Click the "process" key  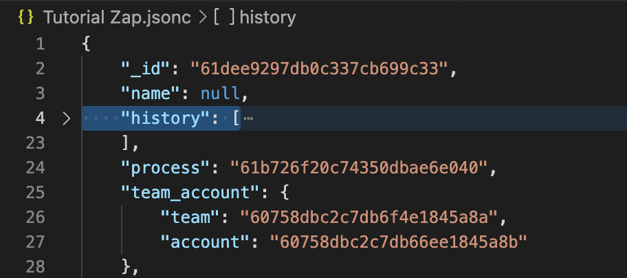(166, 168)
